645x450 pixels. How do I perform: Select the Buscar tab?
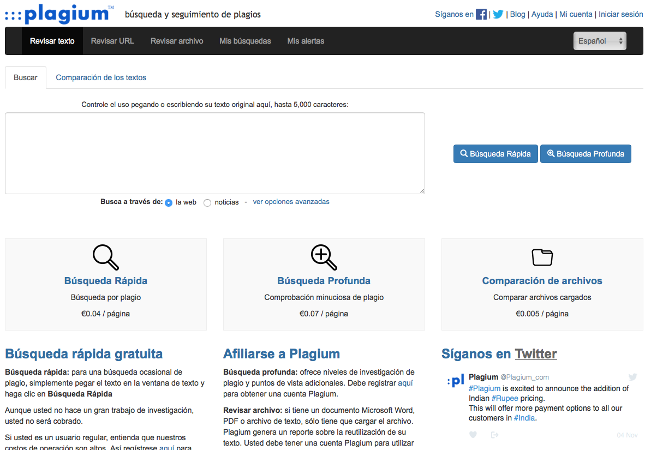pyautogui.click(x=26, y=77)
